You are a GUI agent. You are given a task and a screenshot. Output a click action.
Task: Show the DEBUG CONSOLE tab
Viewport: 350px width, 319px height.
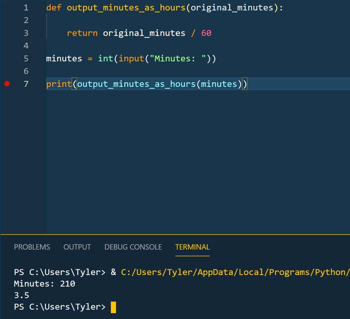click(133, 247)
